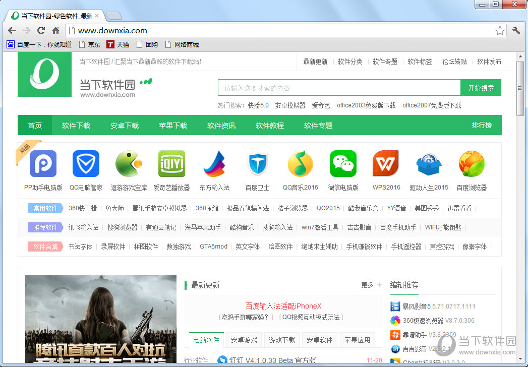The image size is (528, 367).
Task: Click the 吉吉影音 icon in the list
Action: tap(395, 349)
